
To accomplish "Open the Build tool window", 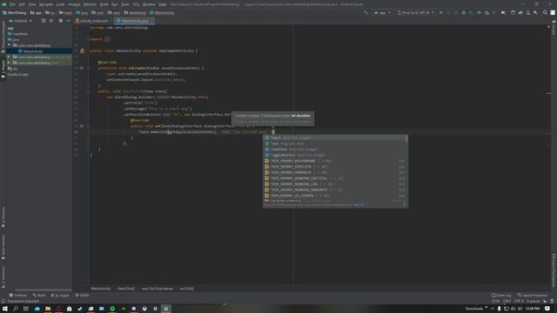I will pyautogui.click(x=39, y=296).
